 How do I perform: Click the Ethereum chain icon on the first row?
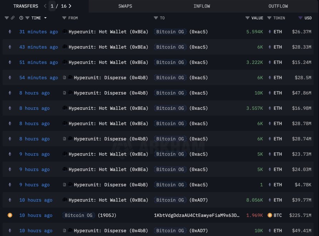10,31
